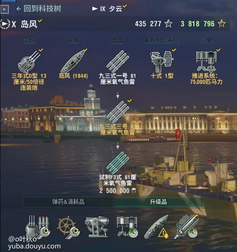Switch to the 弹药&消耗品 tab

[68, 202]
